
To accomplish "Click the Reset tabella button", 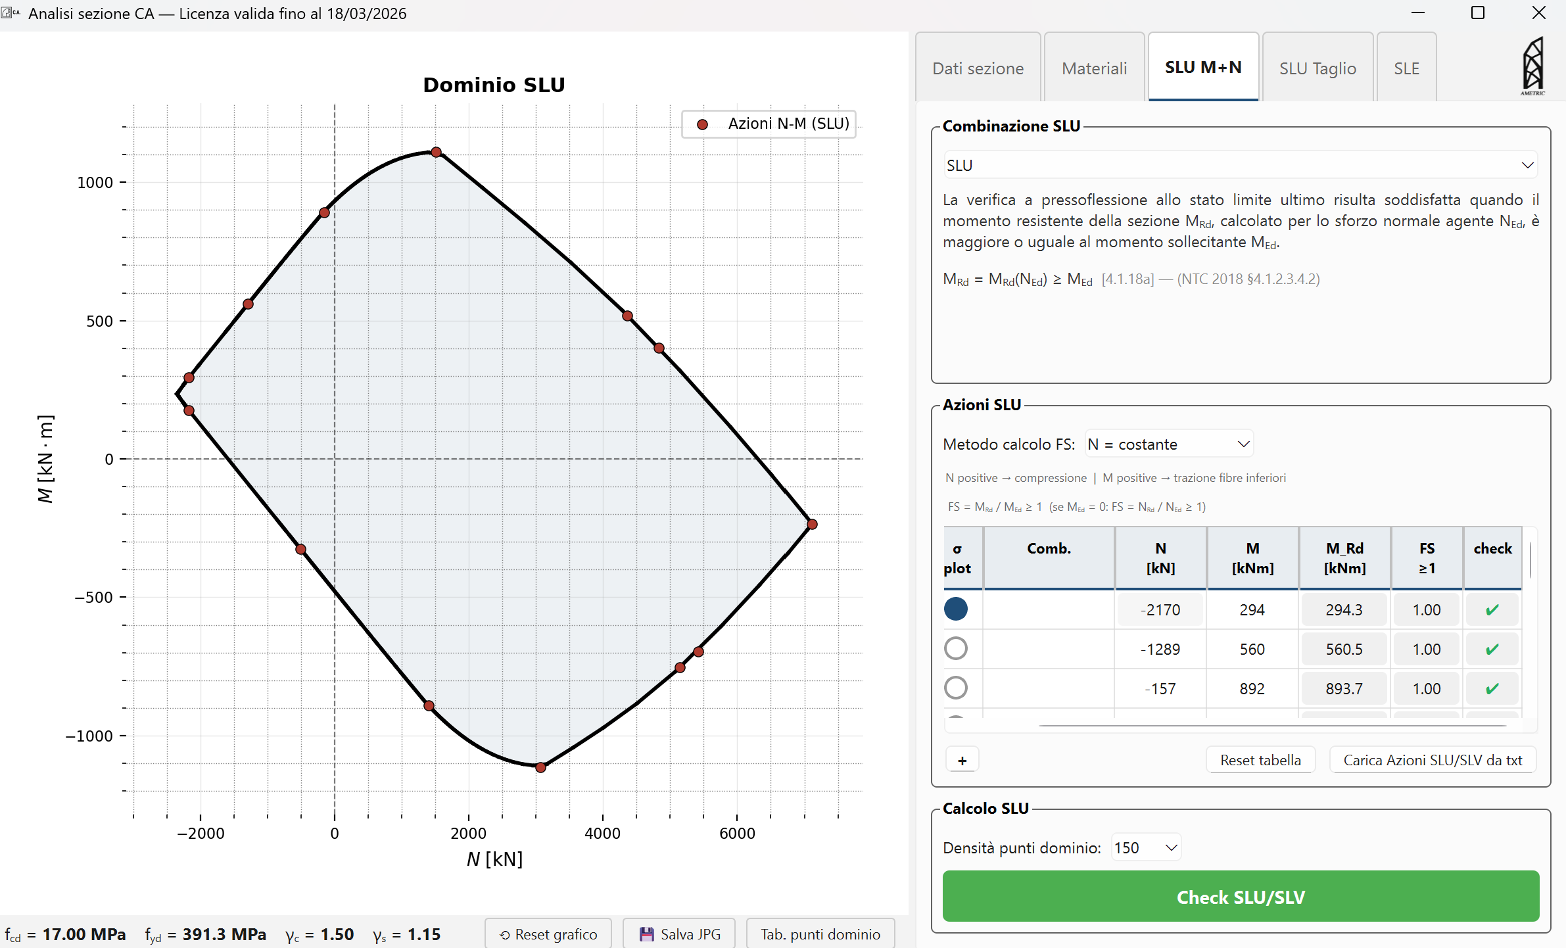I will [x=1260, y=760].
